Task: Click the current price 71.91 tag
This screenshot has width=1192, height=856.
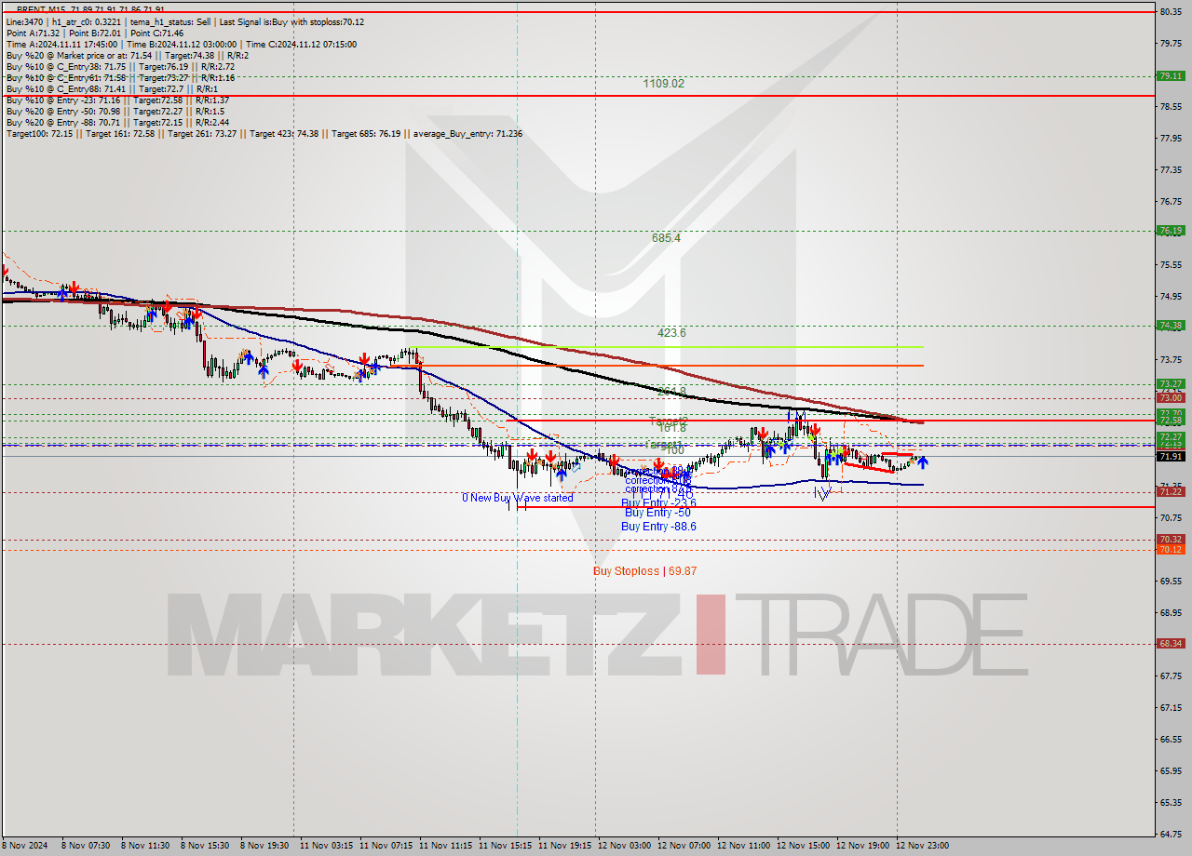Action: 1171,457
